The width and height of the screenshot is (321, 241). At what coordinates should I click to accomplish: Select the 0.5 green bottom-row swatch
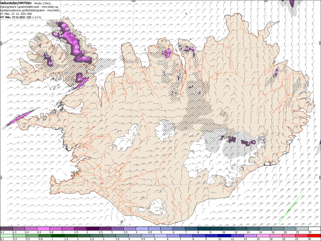[x=32, y=236]
